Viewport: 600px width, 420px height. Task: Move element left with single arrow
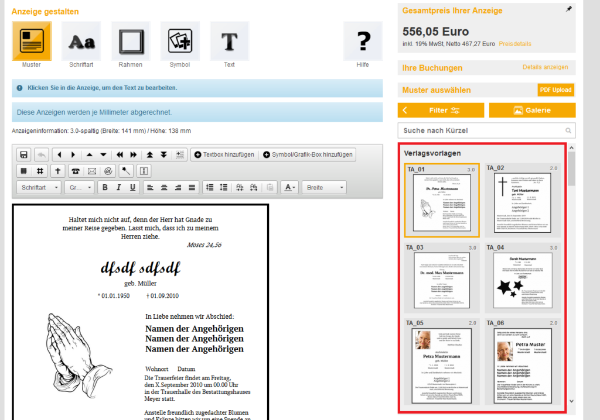pos(59,155)
